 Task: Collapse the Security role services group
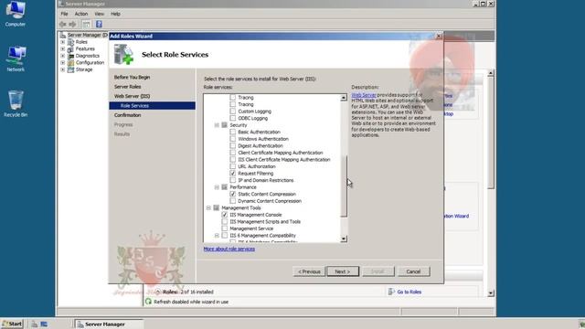217,125
